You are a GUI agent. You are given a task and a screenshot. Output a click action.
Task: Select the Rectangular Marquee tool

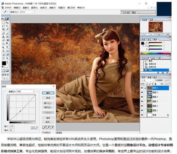click(3, 23)
